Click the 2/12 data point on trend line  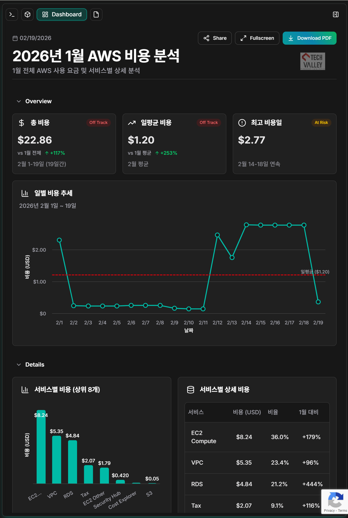(217, 235)
